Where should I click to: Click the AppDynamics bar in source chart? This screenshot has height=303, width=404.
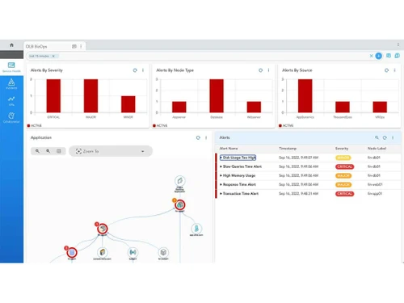coord(305,96)
